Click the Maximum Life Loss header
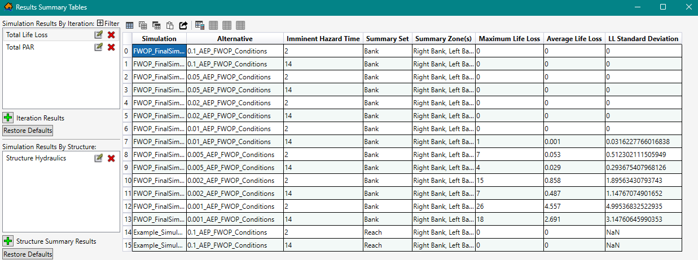 click(509, 39)
